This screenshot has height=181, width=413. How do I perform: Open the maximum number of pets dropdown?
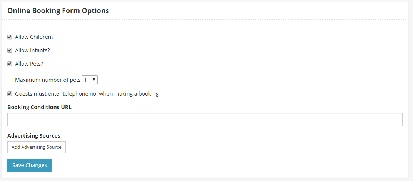[x=90, y=80]
